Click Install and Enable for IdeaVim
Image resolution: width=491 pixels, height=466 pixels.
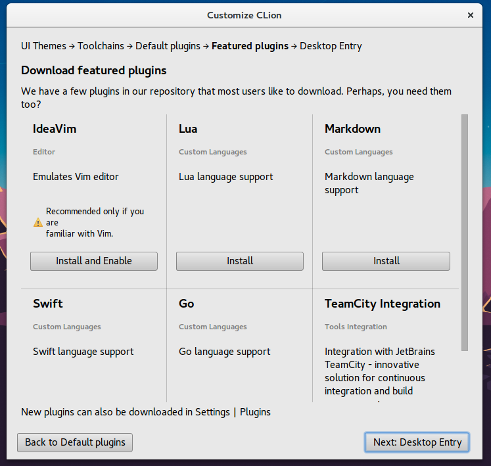(94, 261)
